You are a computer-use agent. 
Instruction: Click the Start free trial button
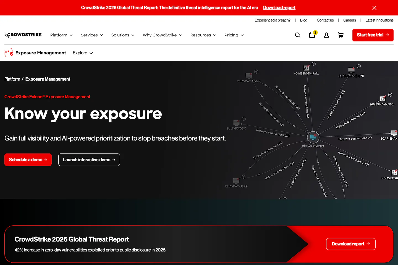click(x=373, y=35)
